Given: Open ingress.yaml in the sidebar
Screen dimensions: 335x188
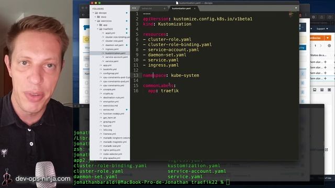Looking at the screenshot, I should click(111, 49).
